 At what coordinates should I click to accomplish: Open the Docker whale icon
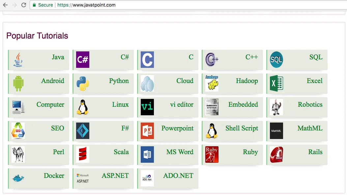coord(18,178)
